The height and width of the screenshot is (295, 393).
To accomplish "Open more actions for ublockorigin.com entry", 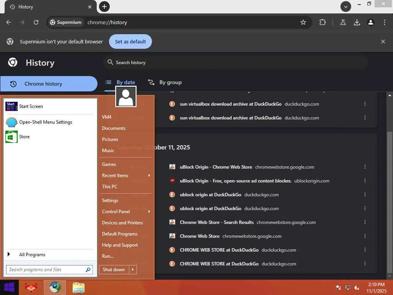I will pyautogui.click(x=365, y=181).
